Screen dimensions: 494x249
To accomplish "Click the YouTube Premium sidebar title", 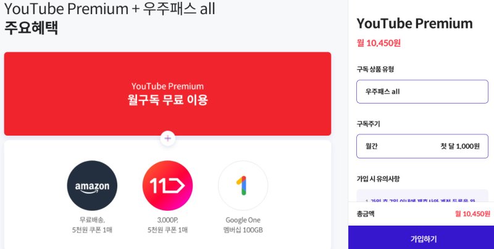I will pos(414,23).
